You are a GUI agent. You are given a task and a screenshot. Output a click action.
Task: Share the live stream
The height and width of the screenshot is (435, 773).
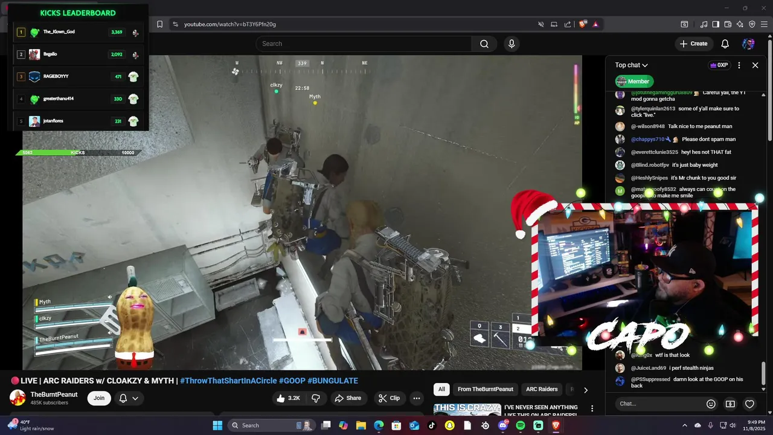(x=348, y=398)
